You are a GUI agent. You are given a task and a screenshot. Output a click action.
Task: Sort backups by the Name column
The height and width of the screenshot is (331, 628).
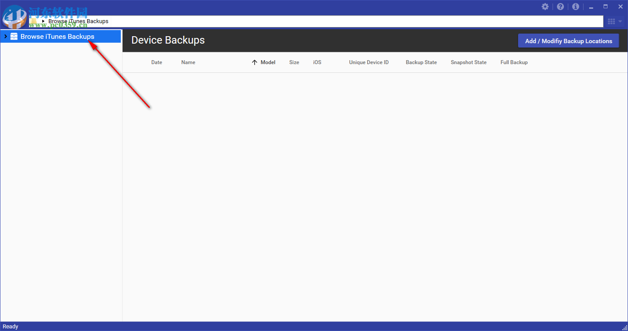click(188, 62)
